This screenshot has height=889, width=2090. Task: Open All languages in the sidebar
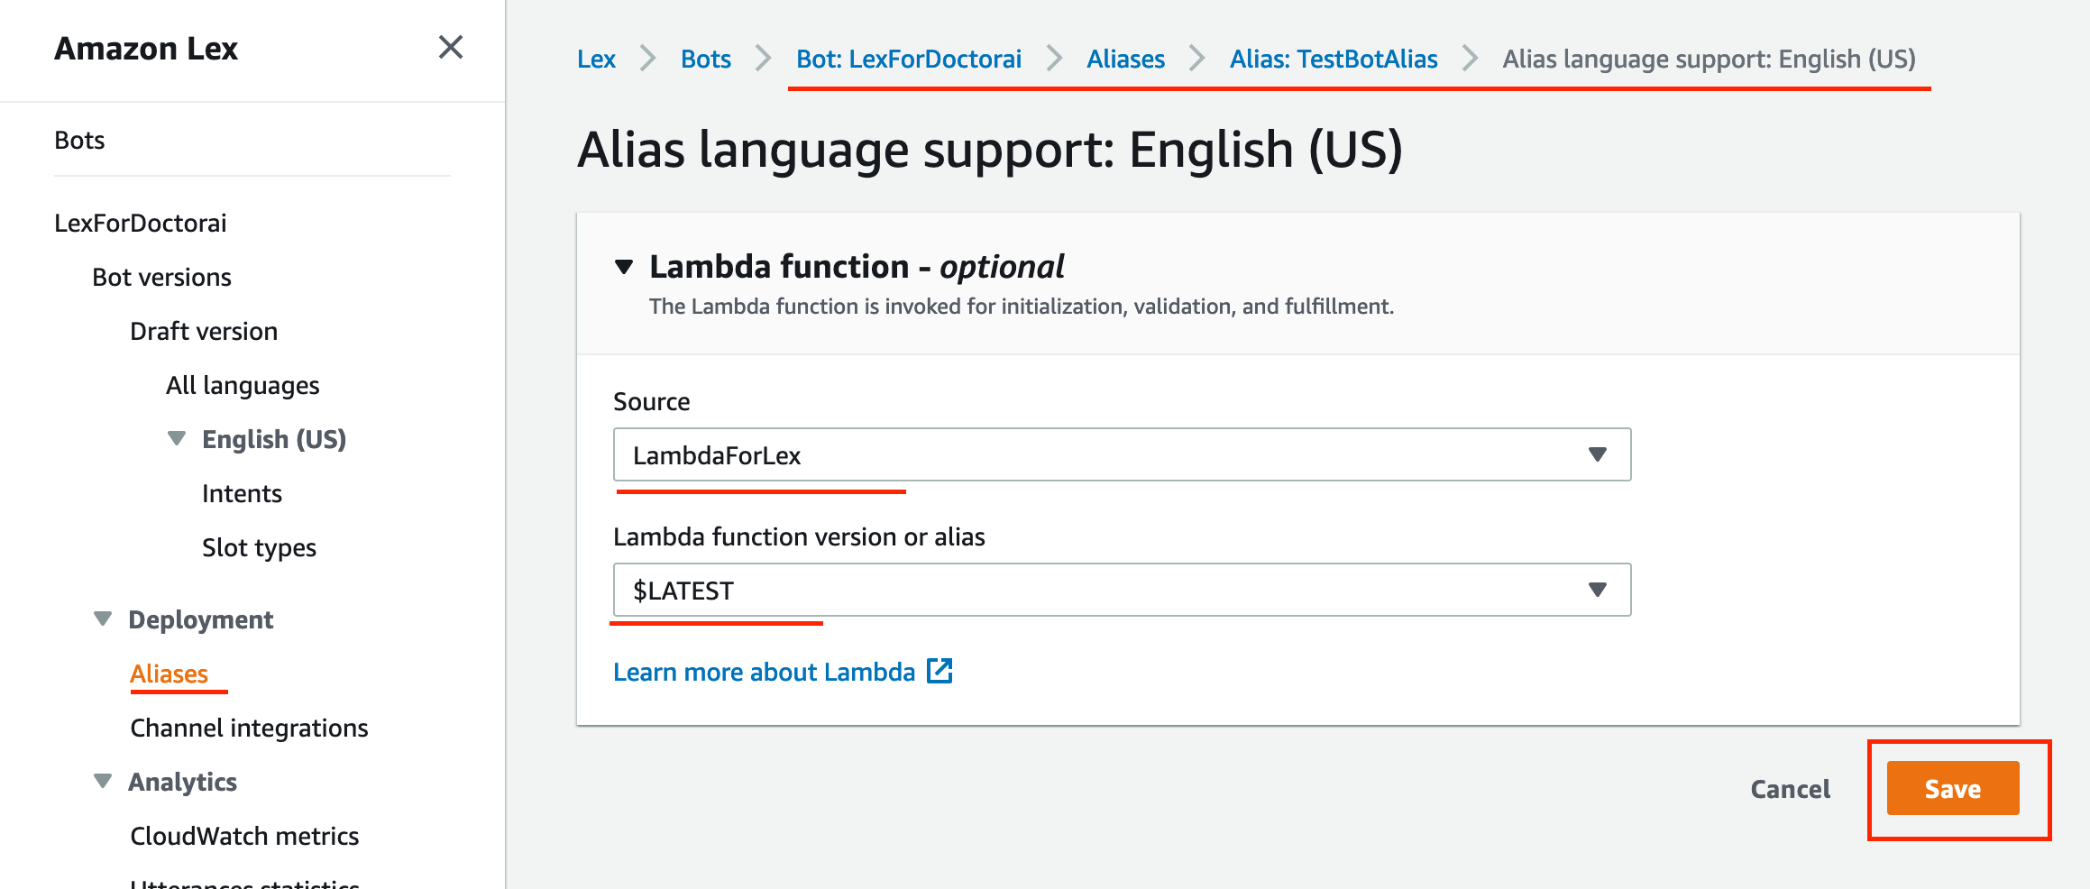243,386
